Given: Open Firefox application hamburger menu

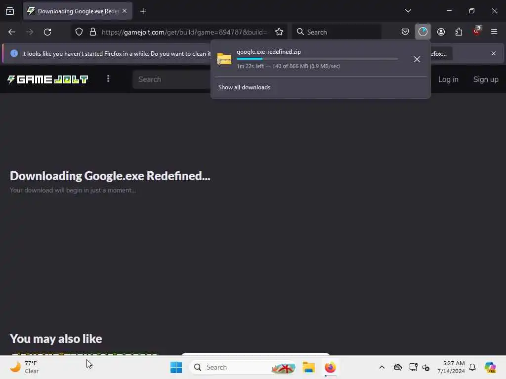Looking at the screenshot, I should [494, 32].
